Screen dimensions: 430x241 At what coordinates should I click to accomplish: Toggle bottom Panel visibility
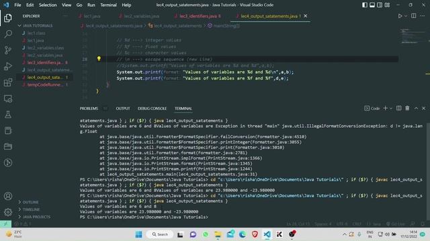(372, 5)
